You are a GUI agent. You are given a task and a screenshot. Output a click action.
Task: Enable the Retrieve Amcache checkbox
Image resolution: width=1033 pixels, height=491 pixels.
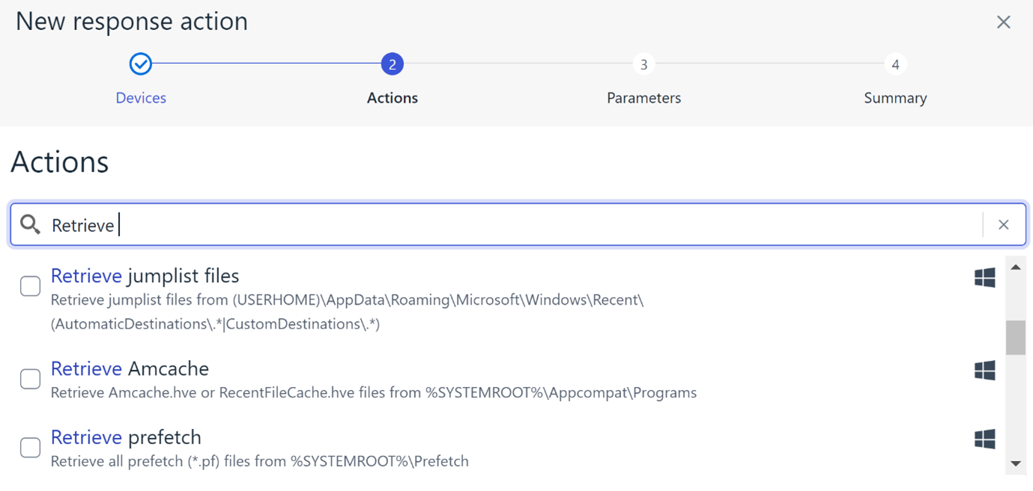tap(31, 379)
